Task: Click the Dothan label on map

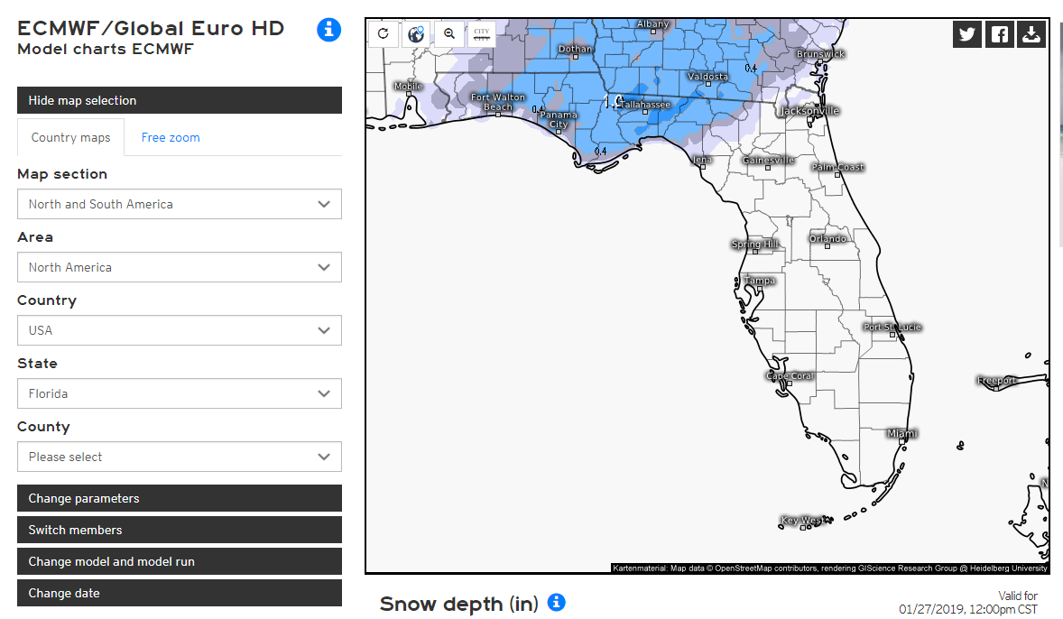Action: pyautogui.click(x=575, y=49)
